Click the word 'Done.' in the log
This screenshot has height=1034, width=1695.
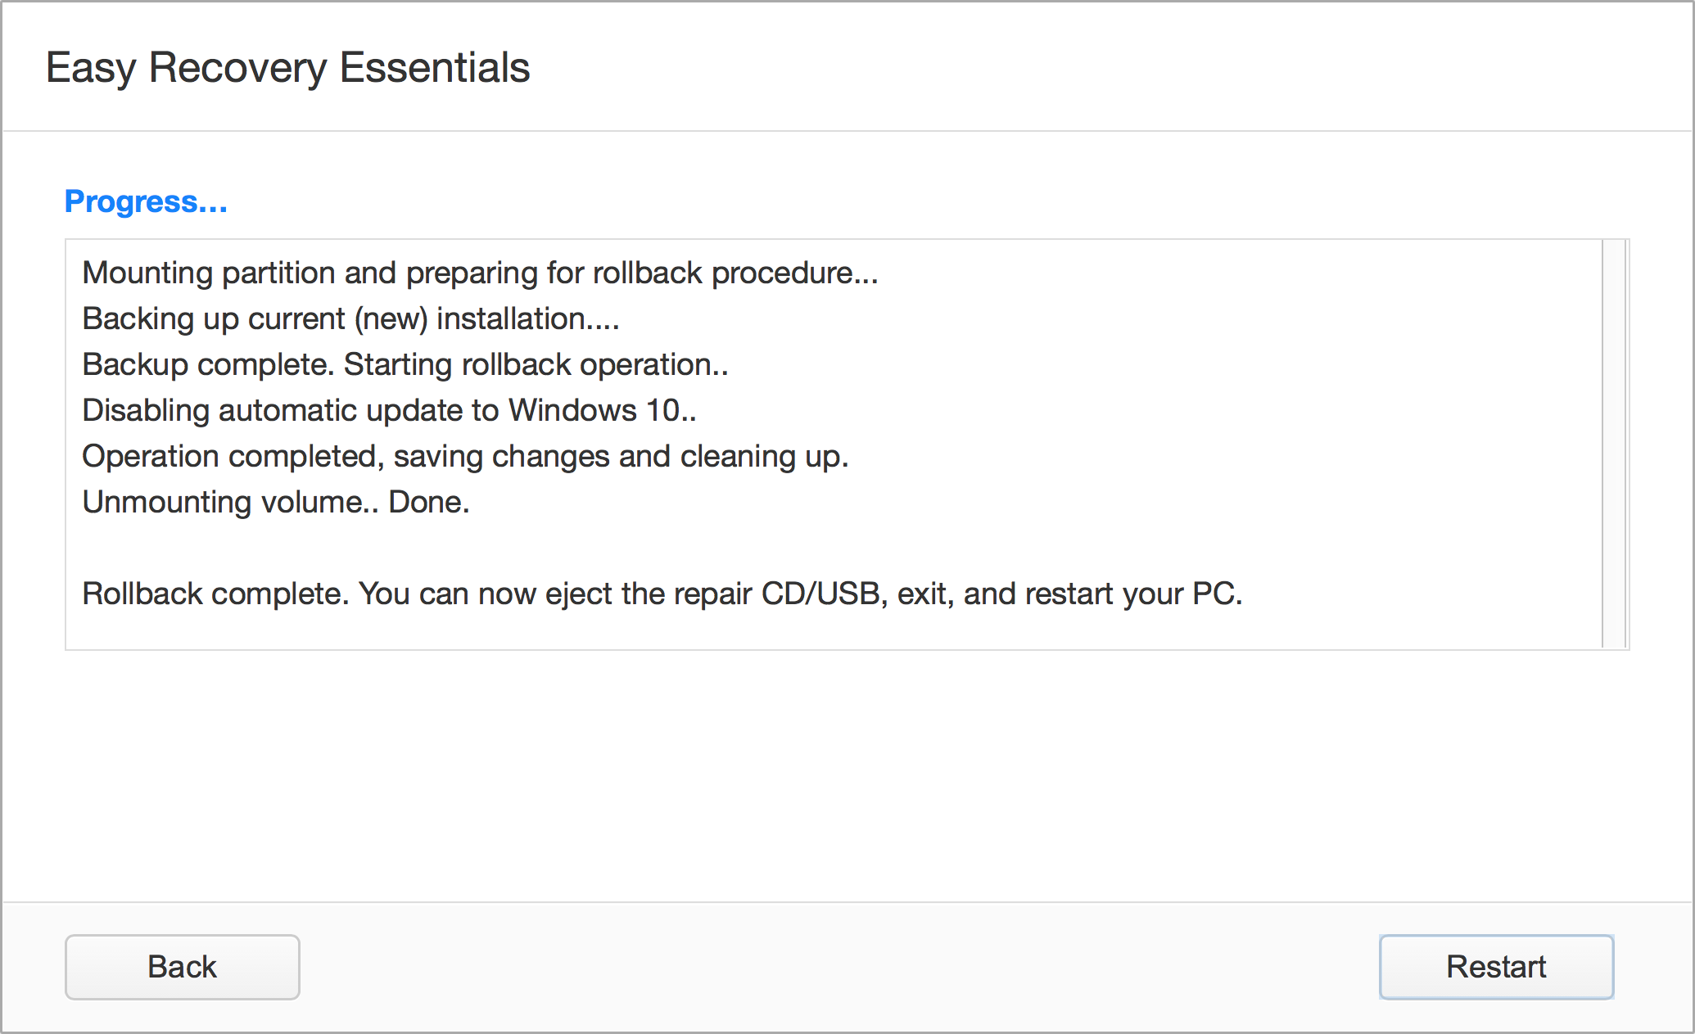(428, 502)
